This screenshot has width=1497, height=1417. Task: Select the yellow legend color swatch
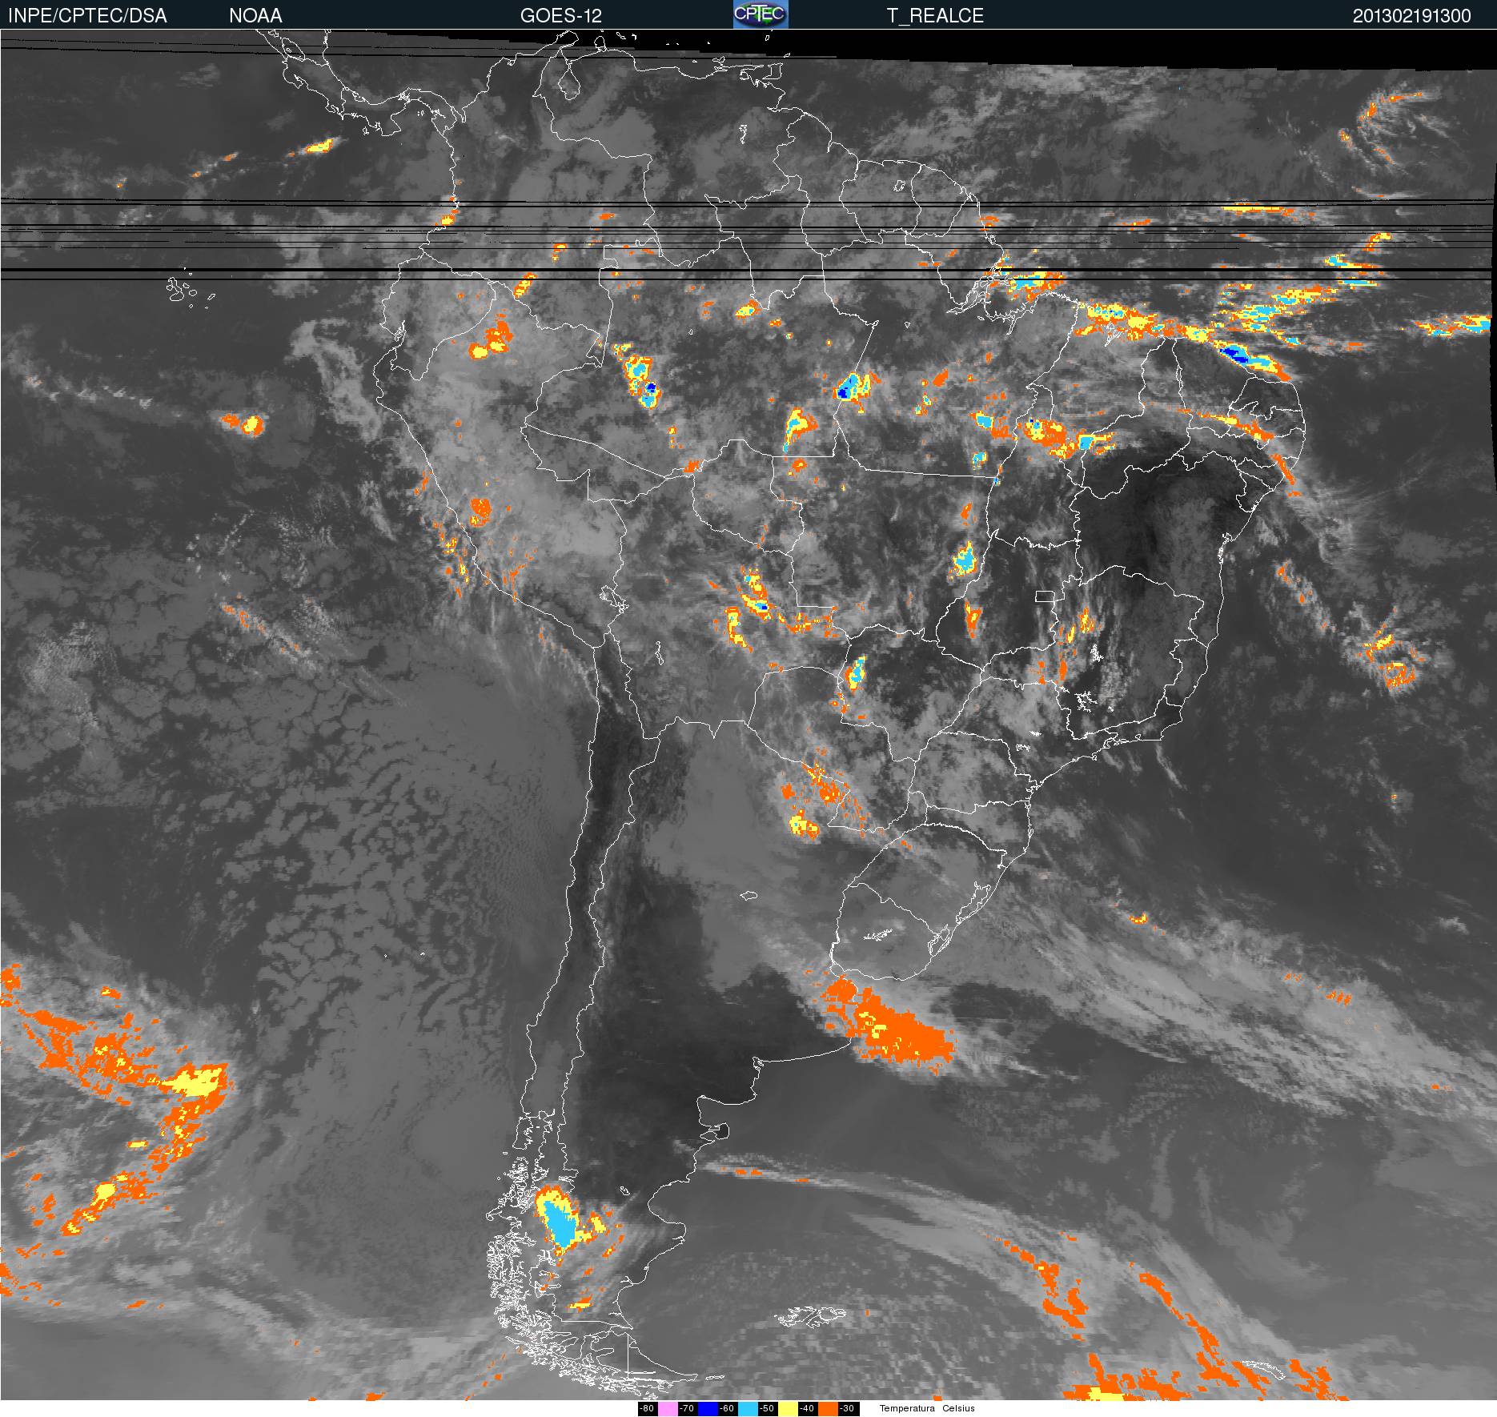click(788, 1408)
